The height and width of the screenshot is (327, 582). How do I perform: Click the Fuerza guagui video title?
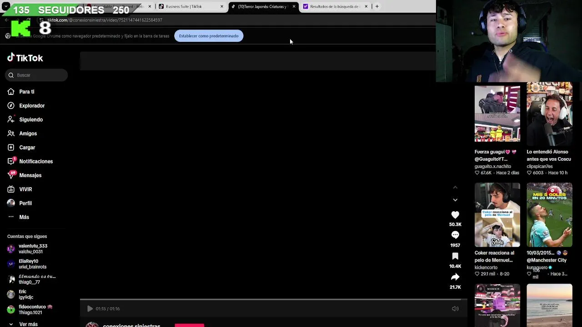496,155
